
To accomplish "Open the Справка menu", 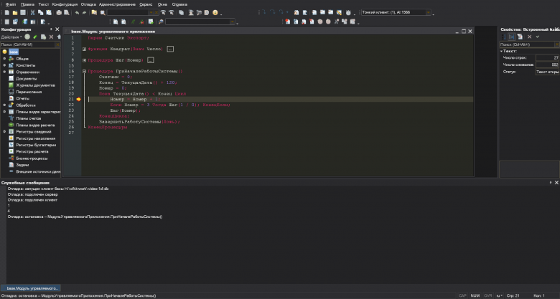I will (179, 4).
